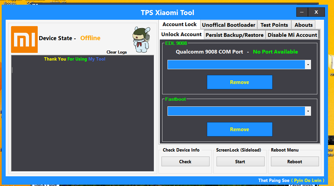Click the orange Mi logo
The height and width of the screenshot is (186, 334).
(24, 39)
